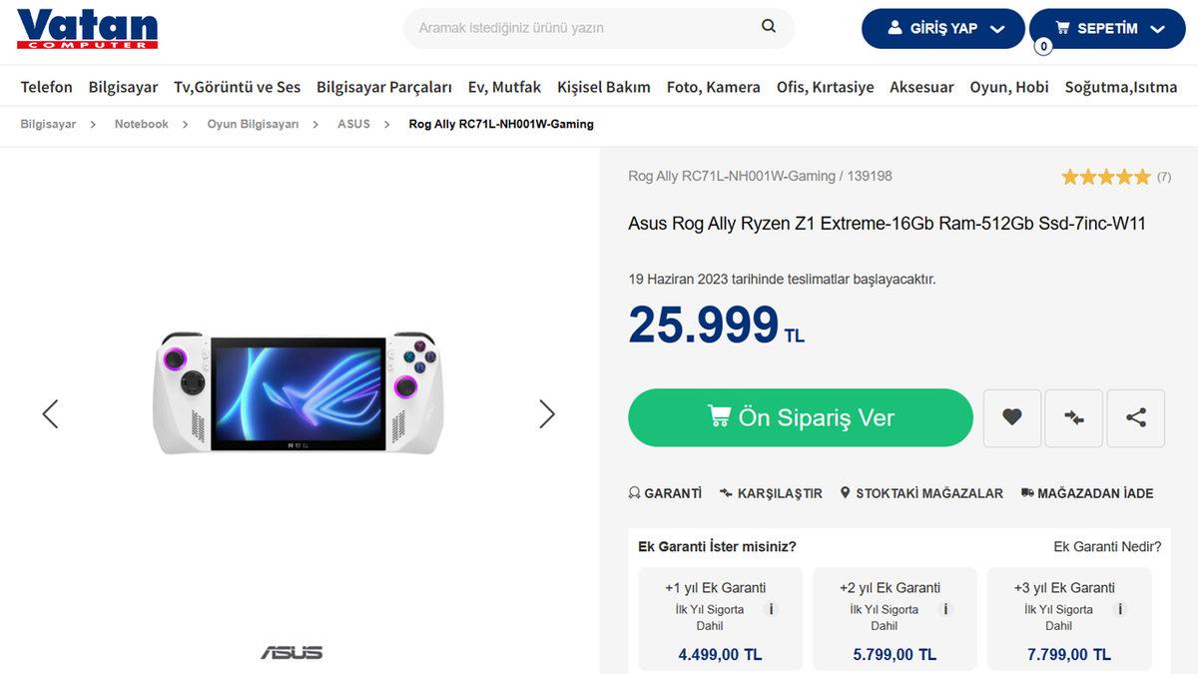Go to ASUS in the breadcrumb trail
Viewport: 1198px width, 674px height.
353,124
